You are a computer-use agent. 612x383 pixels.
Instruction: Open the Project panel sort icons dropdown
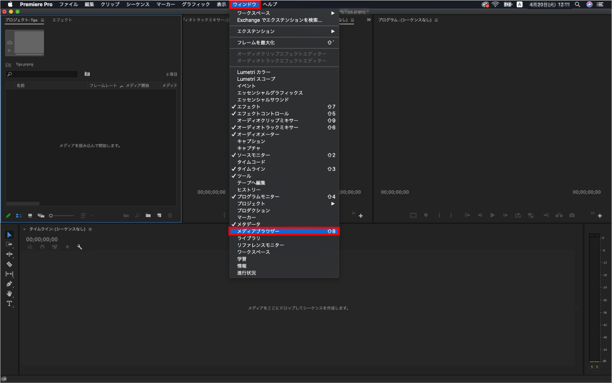(86, 216)
